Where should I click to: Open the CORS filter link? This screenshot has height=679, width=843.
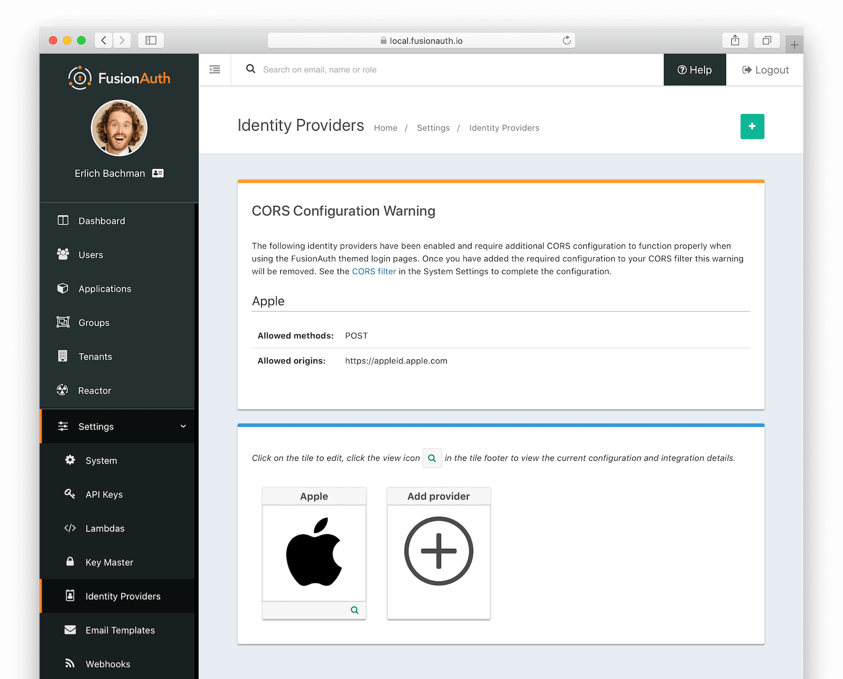374,271
